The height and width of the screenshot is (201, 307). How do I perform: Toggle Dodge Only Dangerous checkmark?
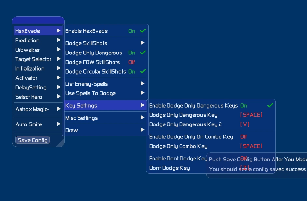143,52
